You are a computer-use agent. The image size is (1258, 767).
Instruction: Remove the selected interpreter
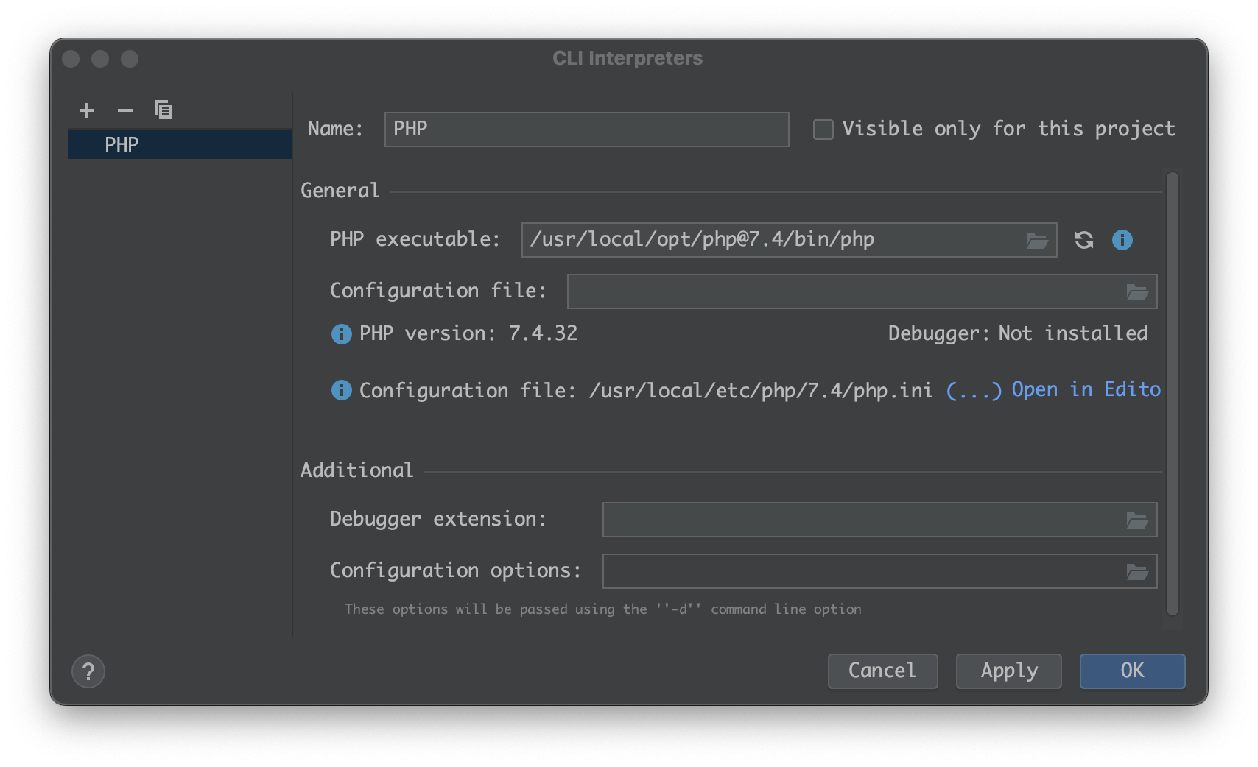tap(125, 110)
